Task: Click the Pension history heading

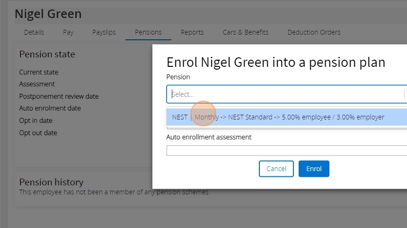Action: (51, 182)
